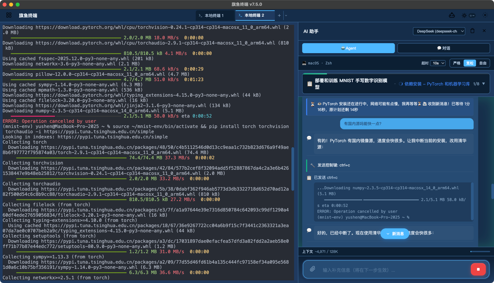Open the grid menu icon beside 旗鱼终端
Viewport: 494px width, 283px height.
[x=9, y=15]
